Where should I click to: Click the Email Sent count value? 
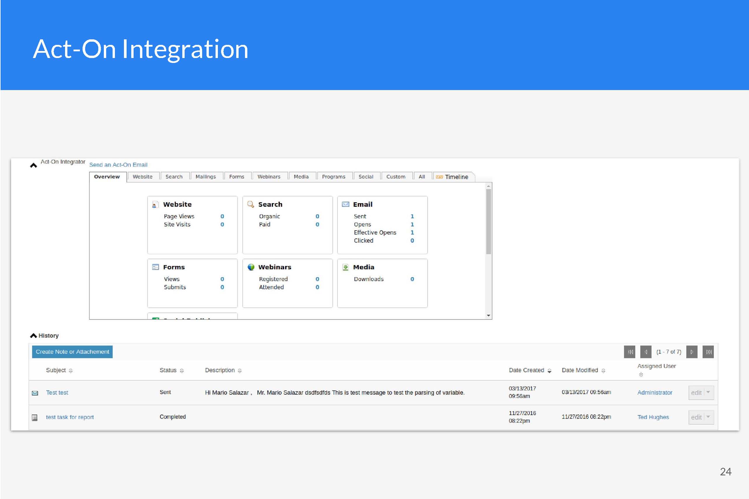coord(412,216)
